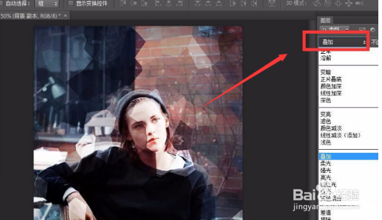Align left edges icon in options bar
Image resolution: width=382 pixels, height=220 pixels.
pyautogui.click(x=158, y=4)
